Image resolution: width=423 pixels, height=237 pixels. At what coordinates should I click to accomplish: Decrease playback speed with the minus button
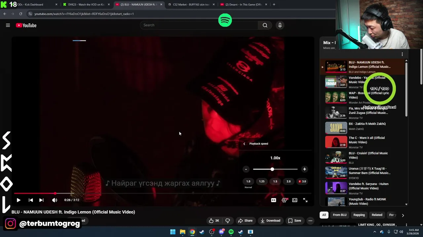pyautogui.click(x=246, y=169)
